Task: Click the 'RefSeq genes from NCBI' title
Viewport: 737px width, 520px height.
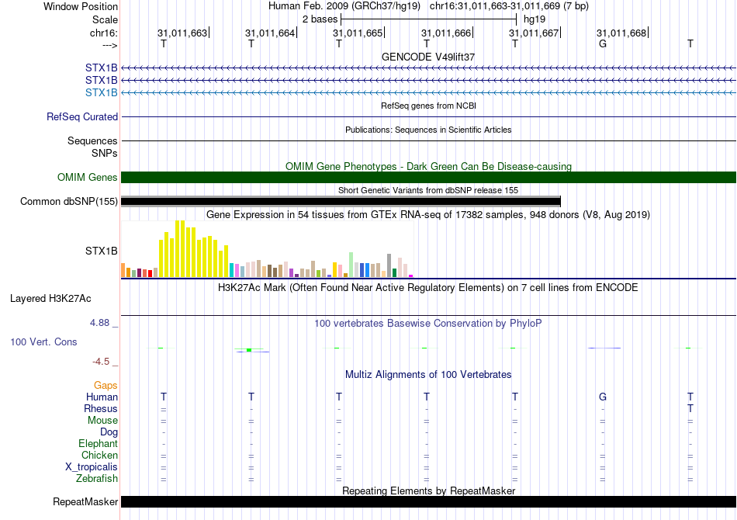Action: [428, 106]
